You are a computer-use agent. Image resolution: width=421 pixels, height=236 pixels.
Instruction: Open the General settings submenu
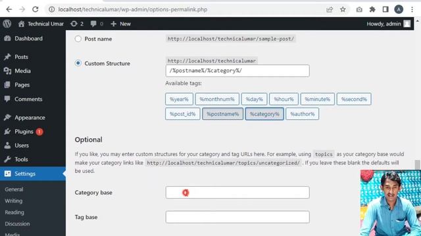tap(14, 189)
